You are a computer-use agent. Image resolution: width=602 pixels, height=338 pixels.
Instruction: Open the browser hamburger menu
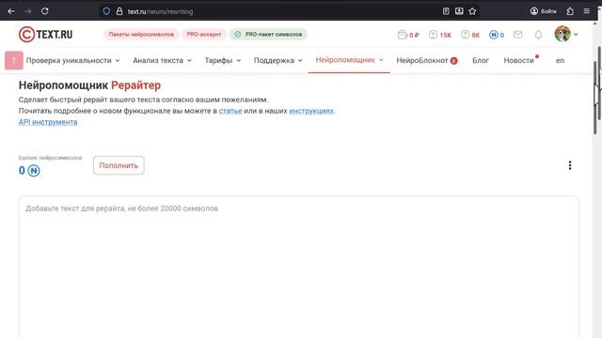coord(586,11)
